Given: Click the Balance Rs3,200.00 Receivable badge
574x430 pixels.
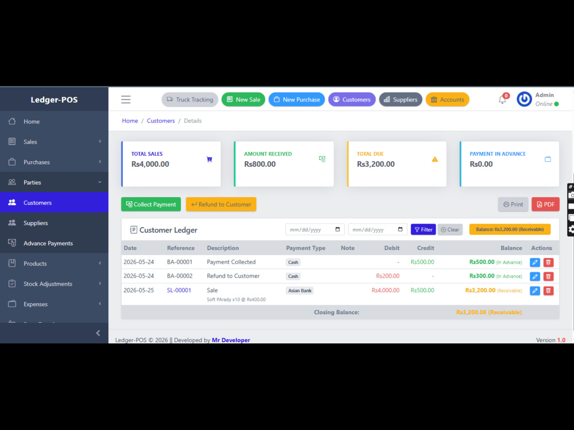Looking at the screenshot, I should (510, 229).
